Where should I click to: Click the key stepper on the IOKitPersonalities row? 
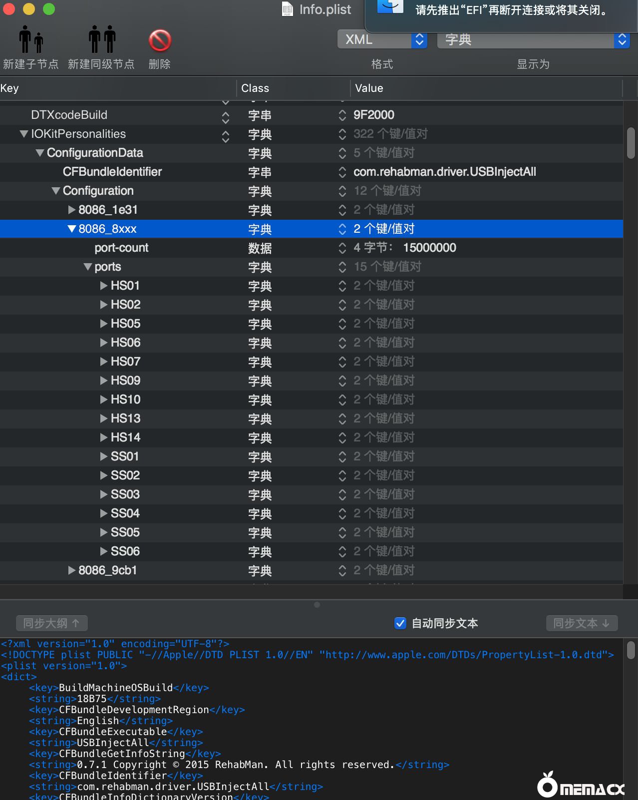pos(226,134)
